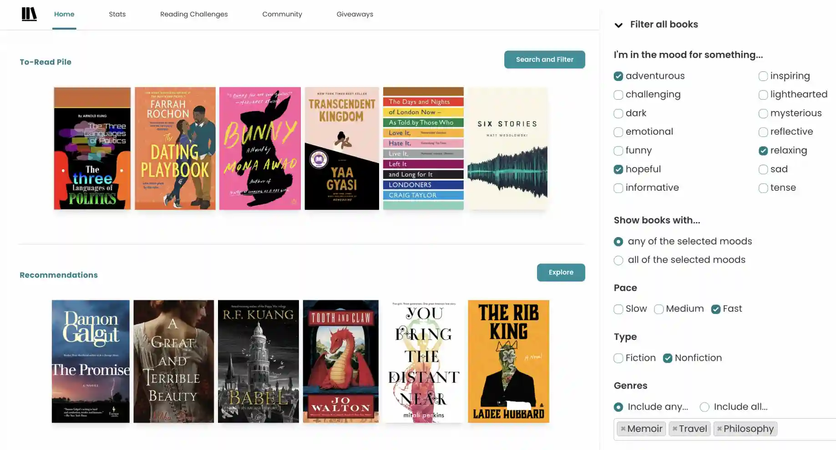Open the Giveaways tab
This screenshot has height=450, width=836.
355,14
